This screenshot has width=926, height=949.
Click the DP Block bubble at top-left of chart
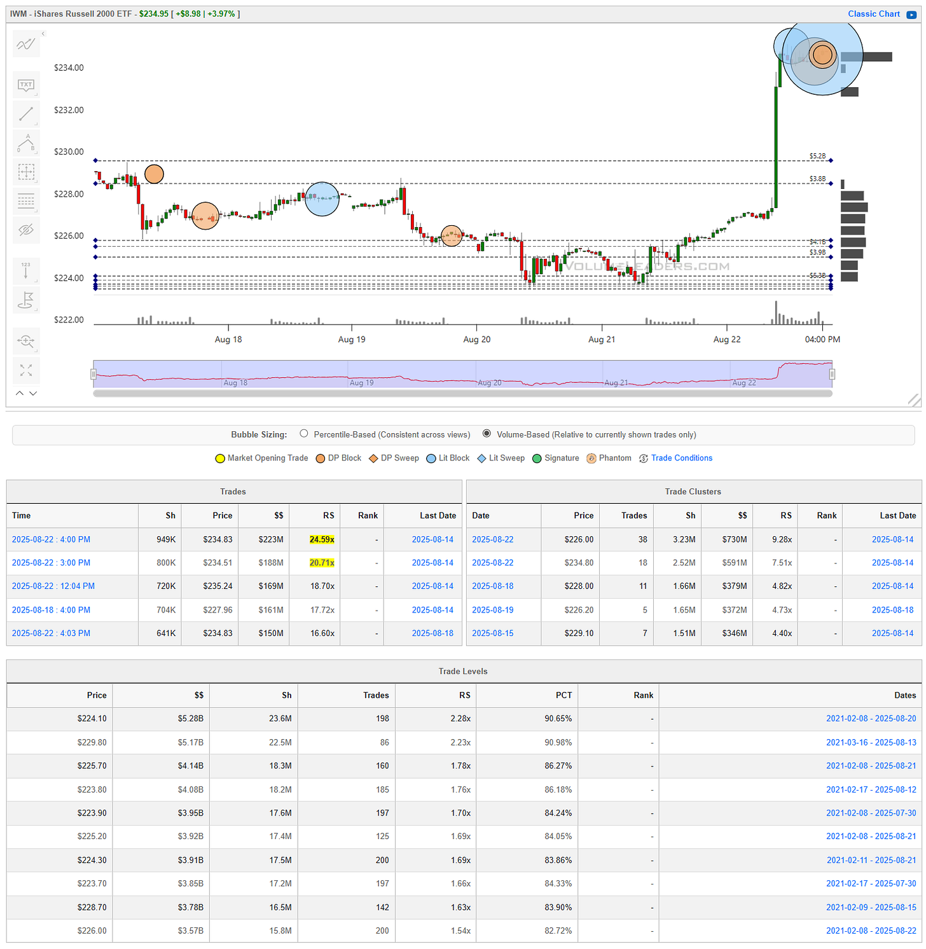pos(154,174)
